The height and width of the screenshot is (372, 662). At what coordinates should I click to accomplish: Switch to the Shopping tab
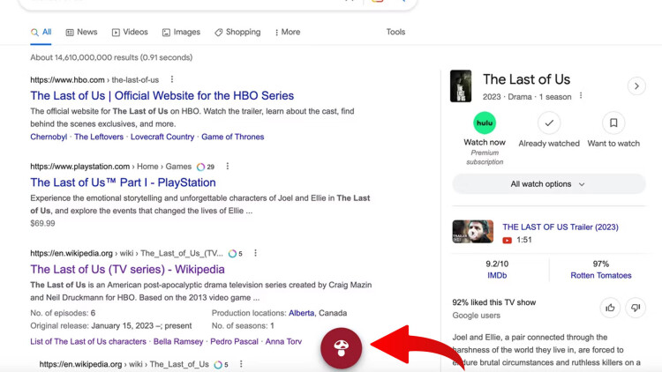point(237,32)
